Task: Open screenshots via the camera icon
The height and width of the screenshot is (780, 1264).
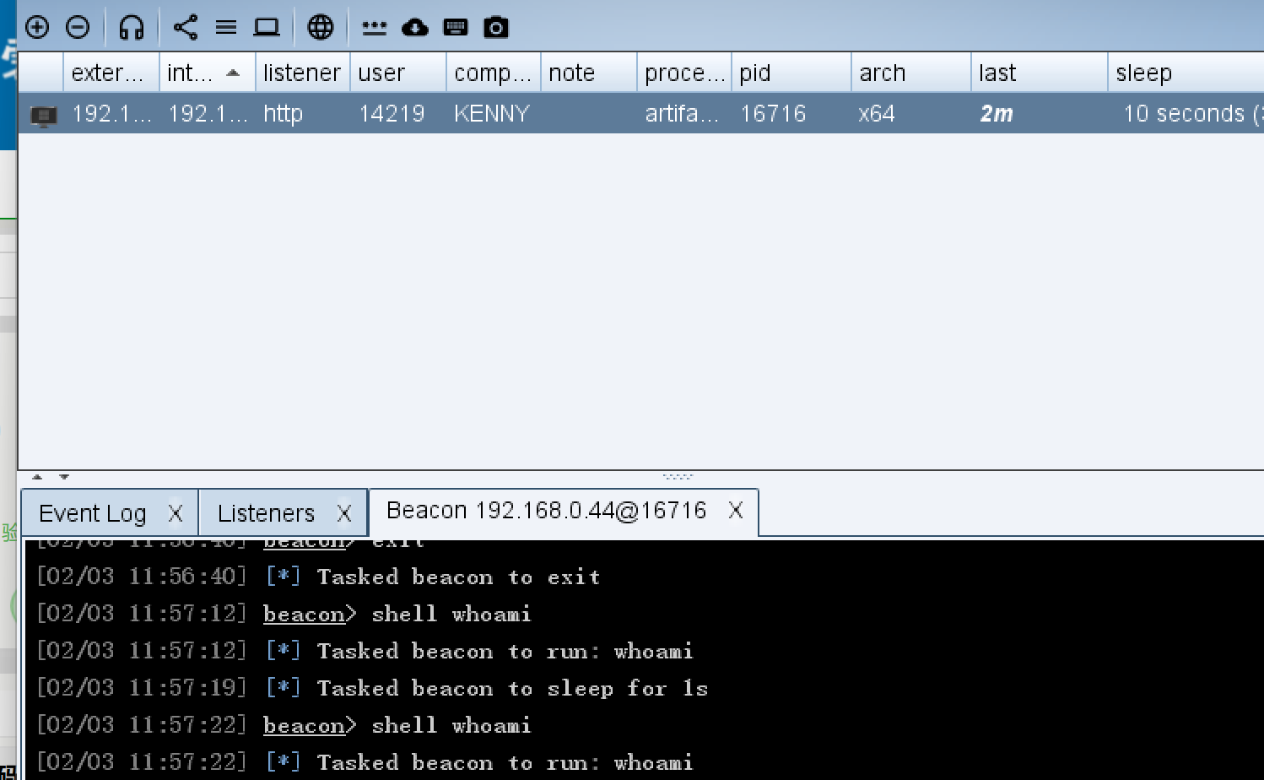Action: click(x=496, y=27)
